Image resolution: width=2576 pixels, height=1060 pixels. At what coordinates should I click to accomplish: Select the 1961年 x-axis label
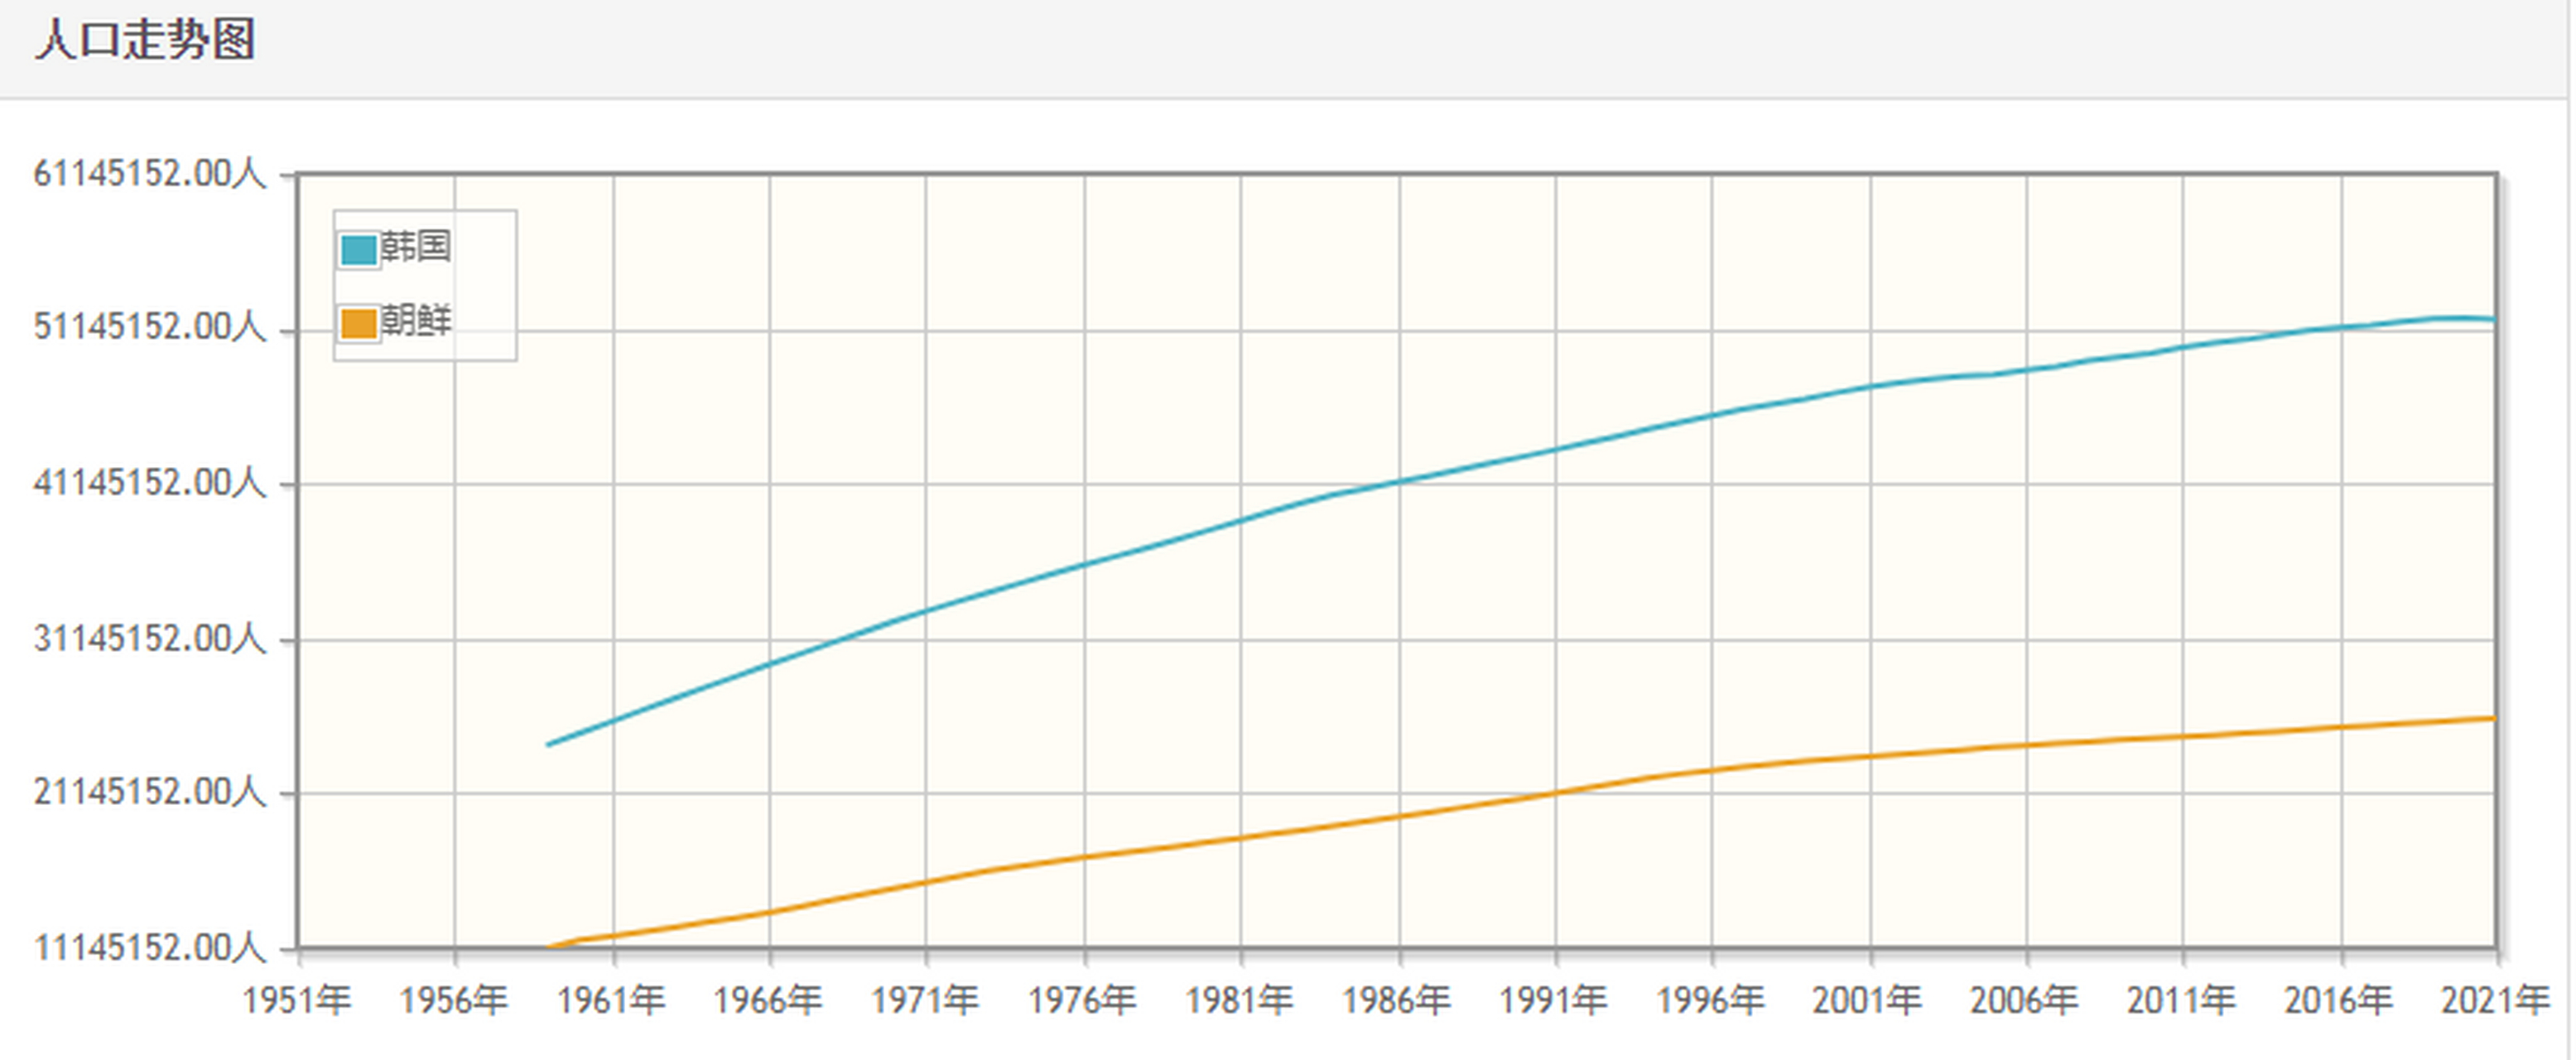[x=611, y=999]
